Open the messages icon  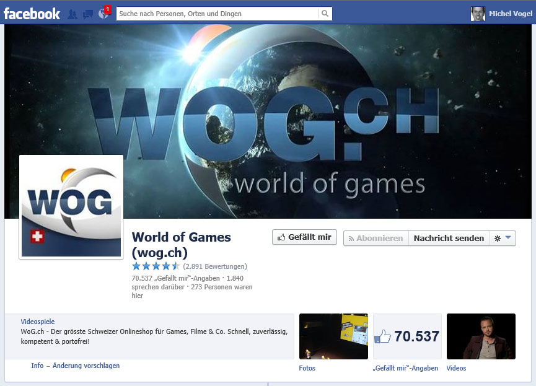88,14
